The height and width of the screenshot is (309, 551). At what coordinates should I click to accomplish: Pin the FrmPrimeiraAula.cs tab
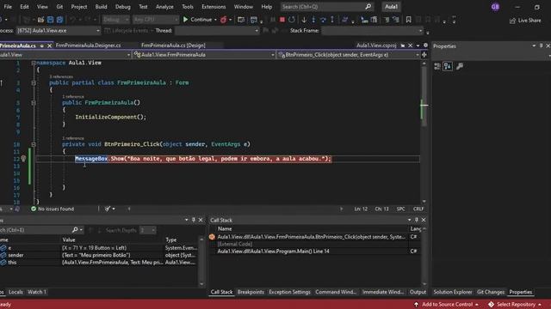42,45
